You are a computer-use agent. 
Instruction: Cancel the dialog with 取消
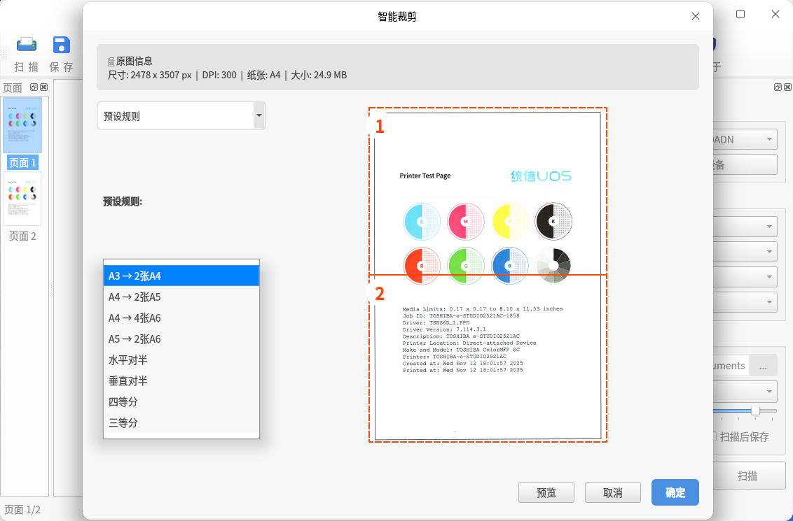coord(613,492)
